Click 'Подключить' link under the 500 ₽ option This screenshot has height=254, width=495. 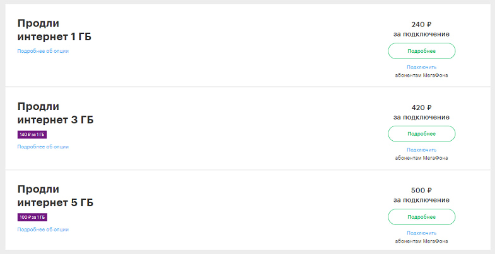pyautogui.click(x=421, y=233)
